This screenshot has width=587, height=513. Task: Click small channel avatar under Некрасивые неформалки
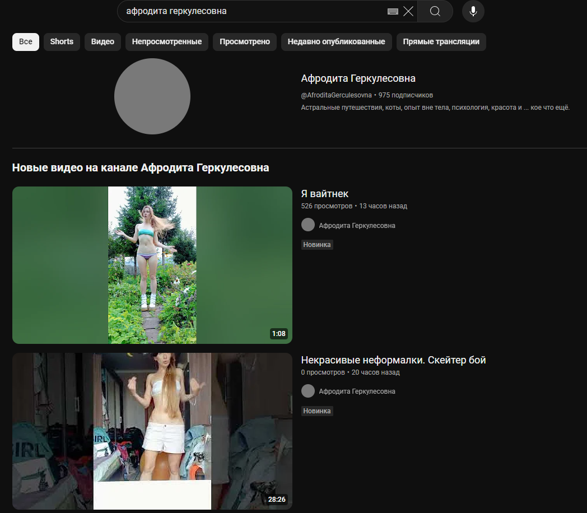[308, 391]
